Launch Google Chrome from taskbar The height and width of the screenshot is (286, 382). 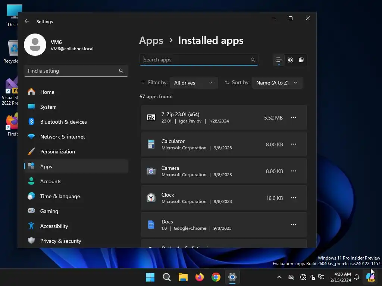pos(216,277)
